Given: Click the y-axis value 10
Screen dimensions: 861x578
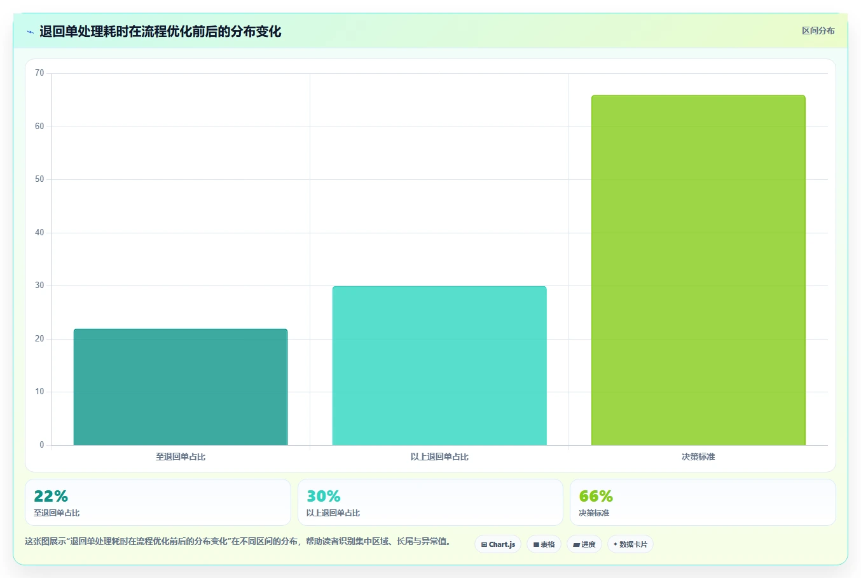Looking at the screenshot, I should (39, 392).
